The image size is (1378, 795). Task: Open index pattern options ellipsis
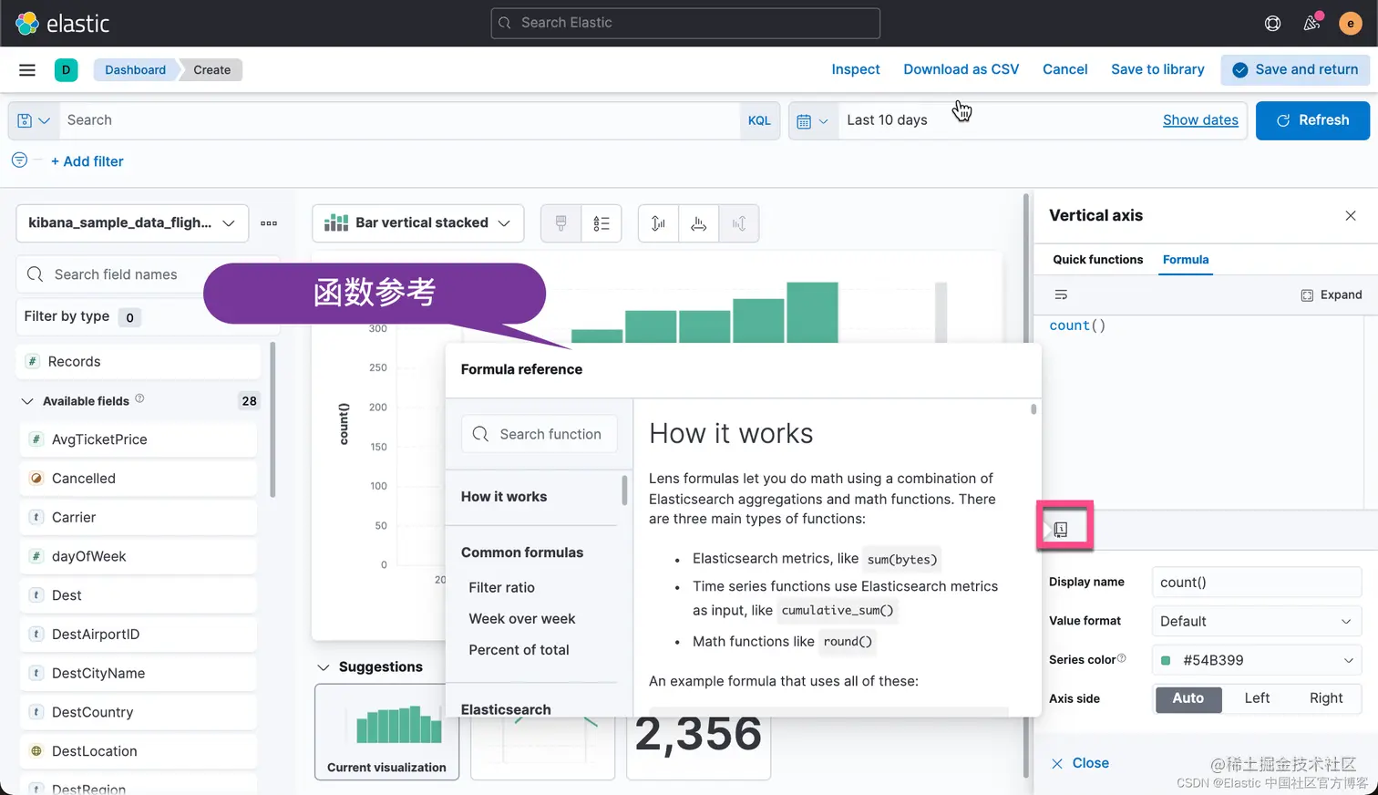(269, 222)
